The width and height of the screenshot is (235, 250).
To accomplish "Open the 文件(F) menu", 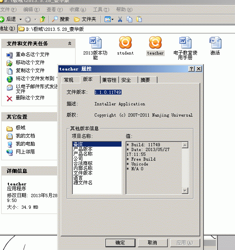I will tap(8, 10).
